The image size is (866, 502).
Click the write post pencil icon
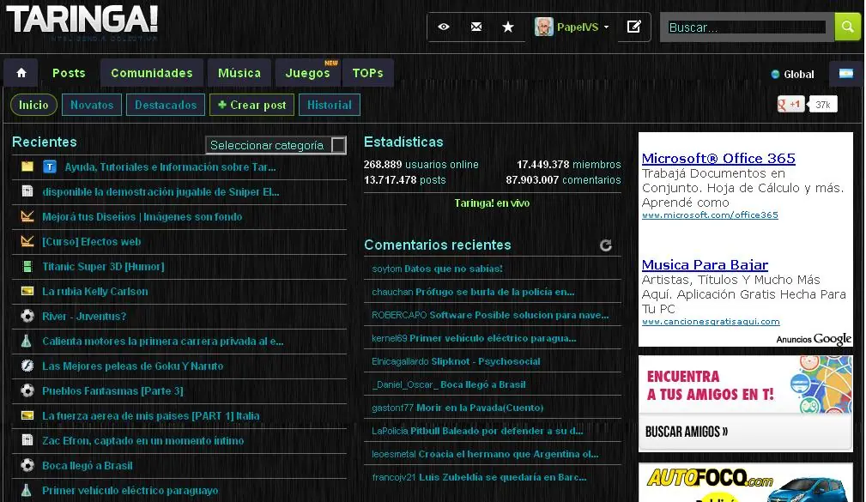coord(633,27)
